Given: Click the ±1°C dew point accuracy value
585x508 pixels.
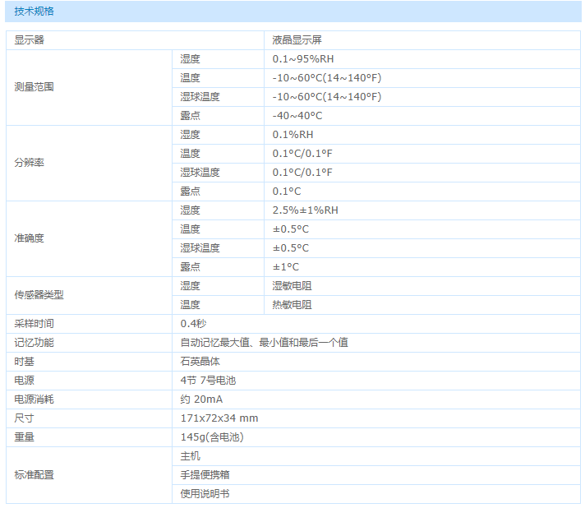Looking at the screenshot, I should (x=286, y=267).
